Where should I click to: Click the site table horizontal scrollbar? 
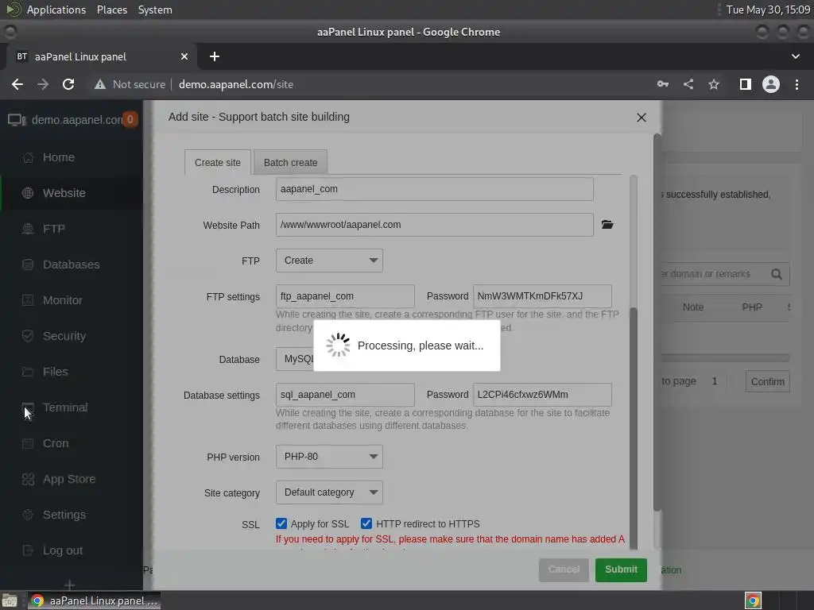tap(725, 358)
